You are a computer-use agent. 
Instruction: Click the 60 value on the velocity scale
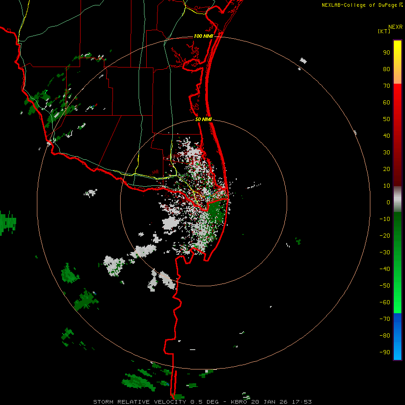pyautogui.click(x=387, y=102)
